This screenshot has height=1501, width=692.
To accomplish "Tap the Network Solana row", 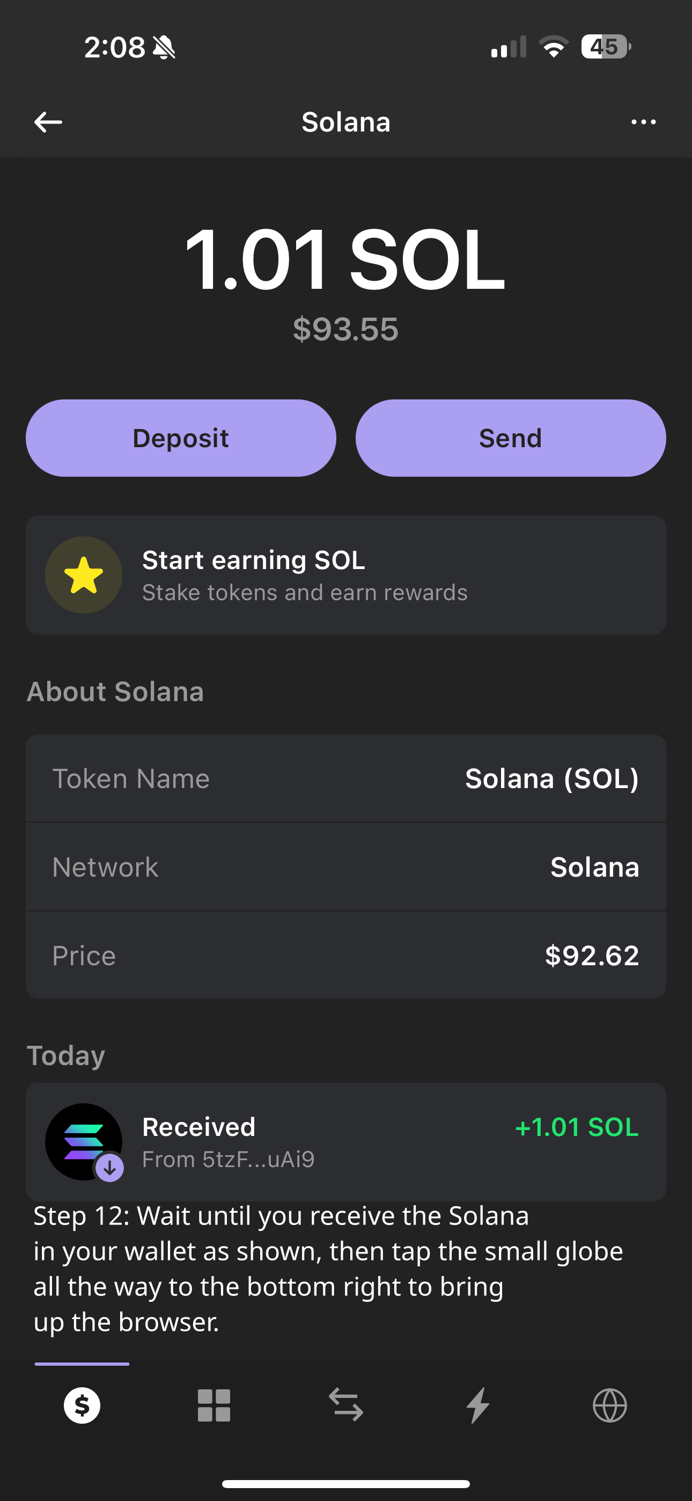I will (346, 867).
